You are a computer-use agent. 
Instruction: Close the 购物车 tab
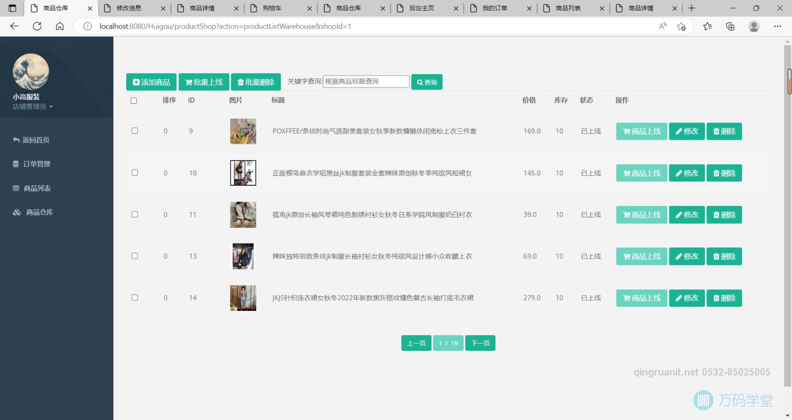pos(309,8)
